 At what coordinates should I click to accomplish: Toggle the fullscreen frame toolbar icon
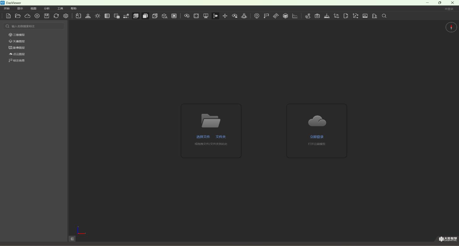pos(196,16)
